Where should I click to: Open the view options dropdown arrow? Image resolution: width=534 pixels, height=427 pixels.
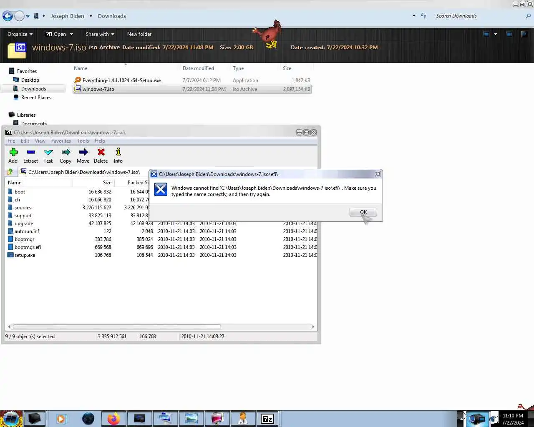click(x=495, y=34)
